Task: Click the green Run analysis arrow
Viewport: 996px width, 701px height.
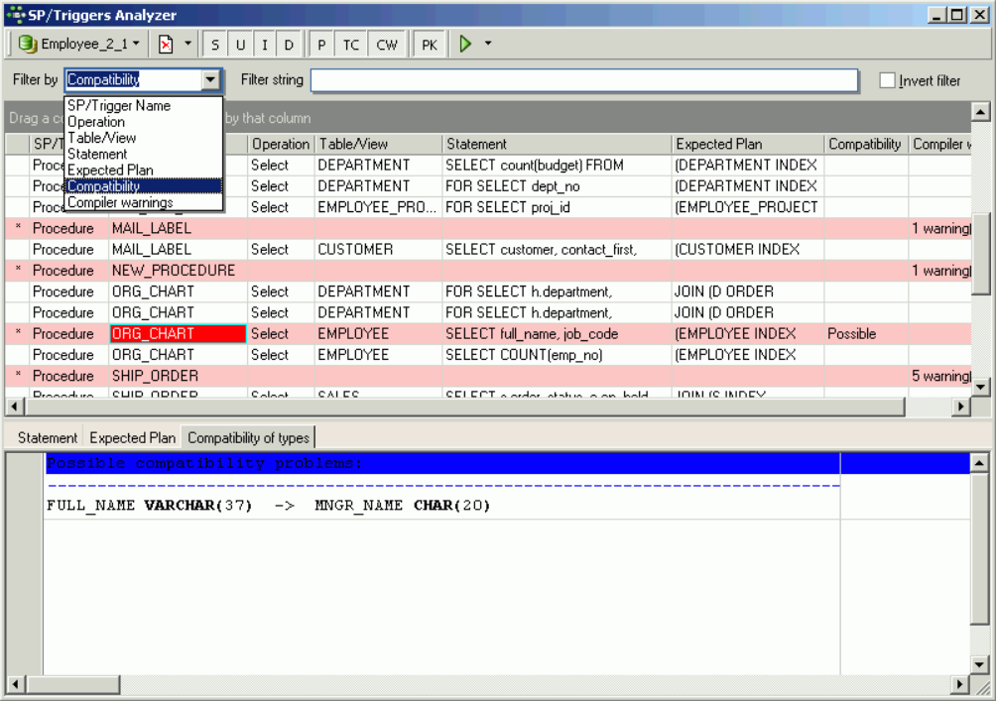Action: (465, 45)
